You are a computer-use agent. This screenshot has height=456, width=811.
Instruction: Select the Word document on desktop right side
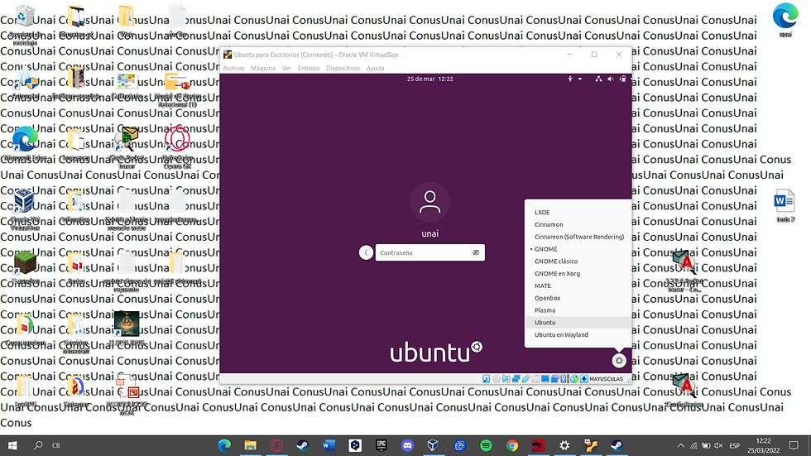click(785, 205)
